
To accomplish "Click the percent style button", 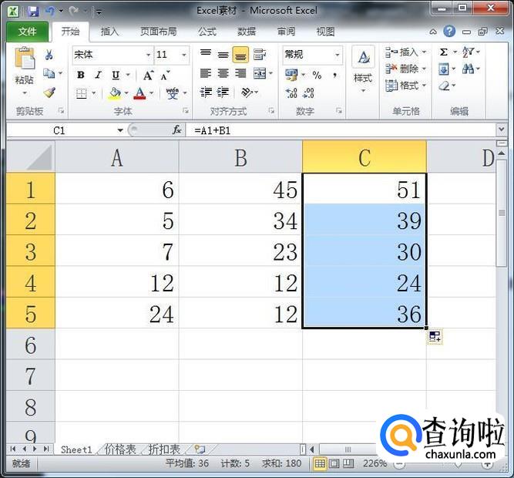I will coord(317,75).
